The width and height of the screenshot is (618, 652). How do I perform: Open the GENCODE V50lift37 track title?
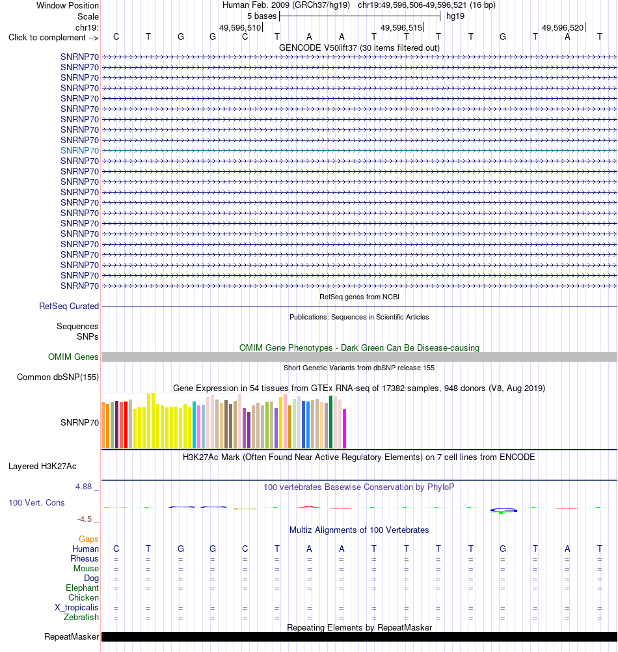click(x=359, y=48)
